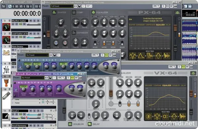Open the PX-64 VST menu dropdown
This screenshot has height=129, width=198.
[89, 6]
